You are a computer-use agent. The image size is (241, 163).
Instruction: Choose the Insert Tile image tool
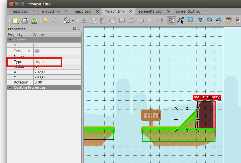pos(228,20)
